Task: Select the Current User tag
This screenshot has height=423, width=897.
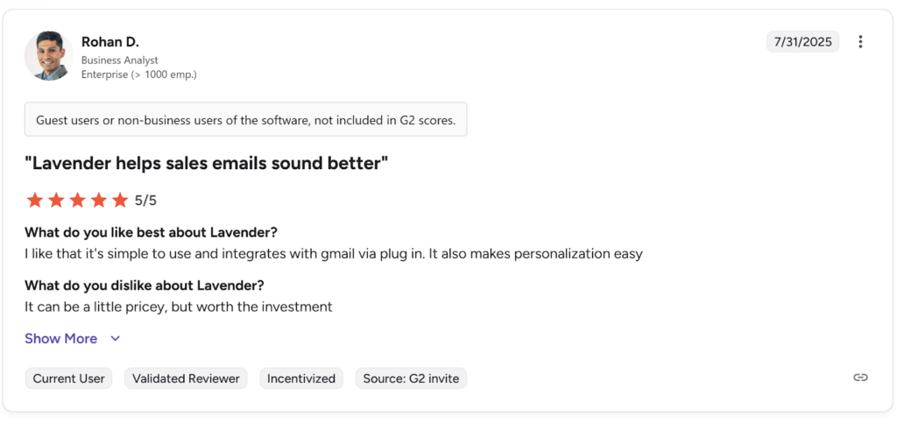Action: click(x=68, y=378)
